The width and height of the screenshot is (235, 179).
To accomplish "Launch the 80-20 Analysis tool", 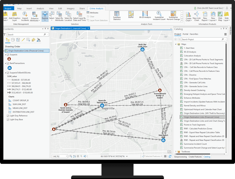I will click(x=145, y=15).
